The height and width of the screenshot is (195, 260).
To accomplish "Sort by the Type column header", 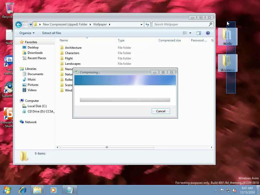I will tap(121, 40).
